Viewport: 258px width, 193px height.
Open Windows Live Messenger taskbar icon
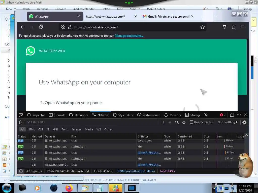coord(115,188)
